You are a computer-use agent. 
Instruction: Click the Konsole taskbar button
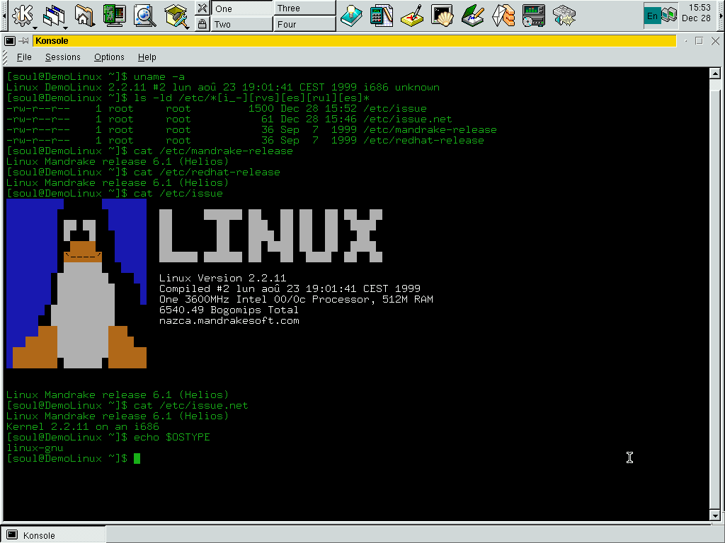coord(53,535)
